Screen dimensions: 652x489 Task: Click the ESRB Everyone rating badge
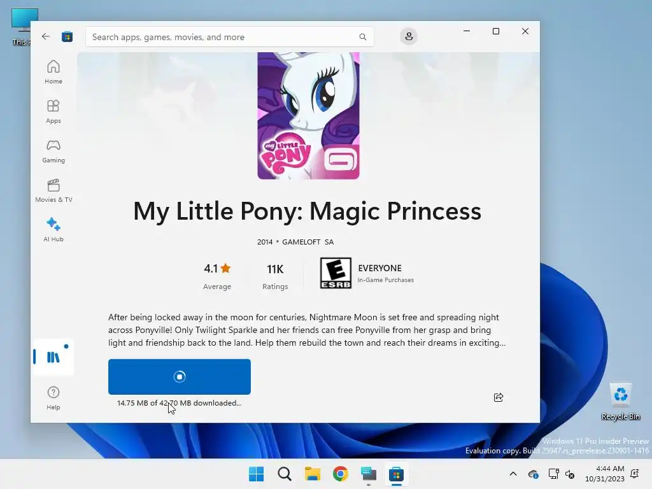(x=336, y=273)
